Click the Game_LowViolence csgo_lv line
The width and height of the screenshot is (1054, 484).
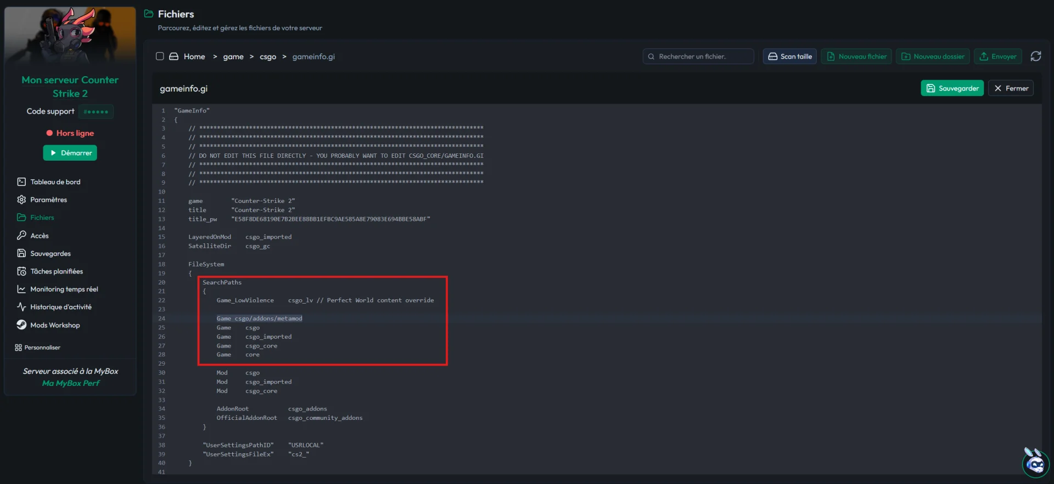click(x=325, y=300)
